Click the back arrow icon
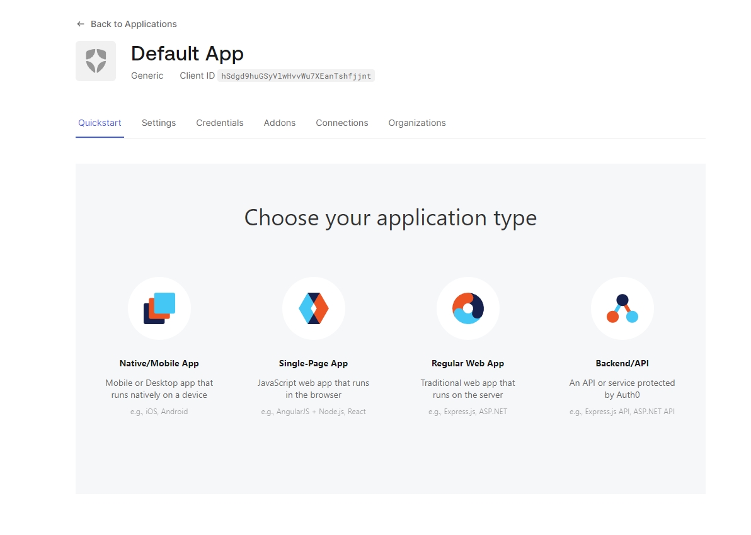This screenshot has height=535, width=751. tap(80, 23)
